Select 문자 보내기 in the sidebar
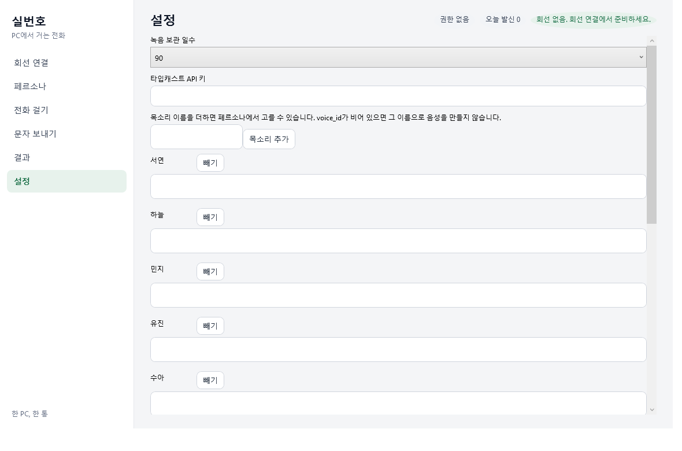Image resolution: width=682 pixels, height=451 pixels. [x=66, y=134]
